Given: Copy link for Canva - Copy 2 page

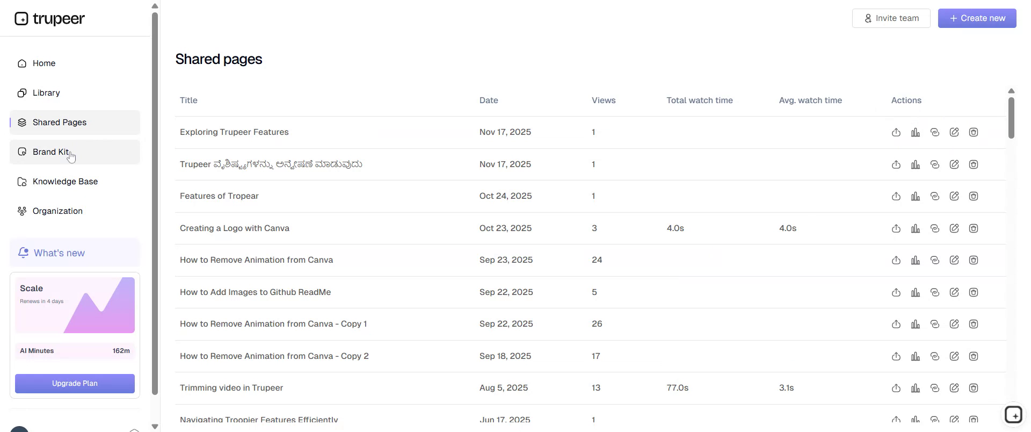Looking at the screenshot, I should tap(935, 356).
